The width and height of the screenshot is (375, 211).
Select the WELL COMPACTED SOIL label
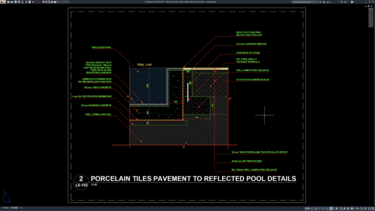click(98, 114)
